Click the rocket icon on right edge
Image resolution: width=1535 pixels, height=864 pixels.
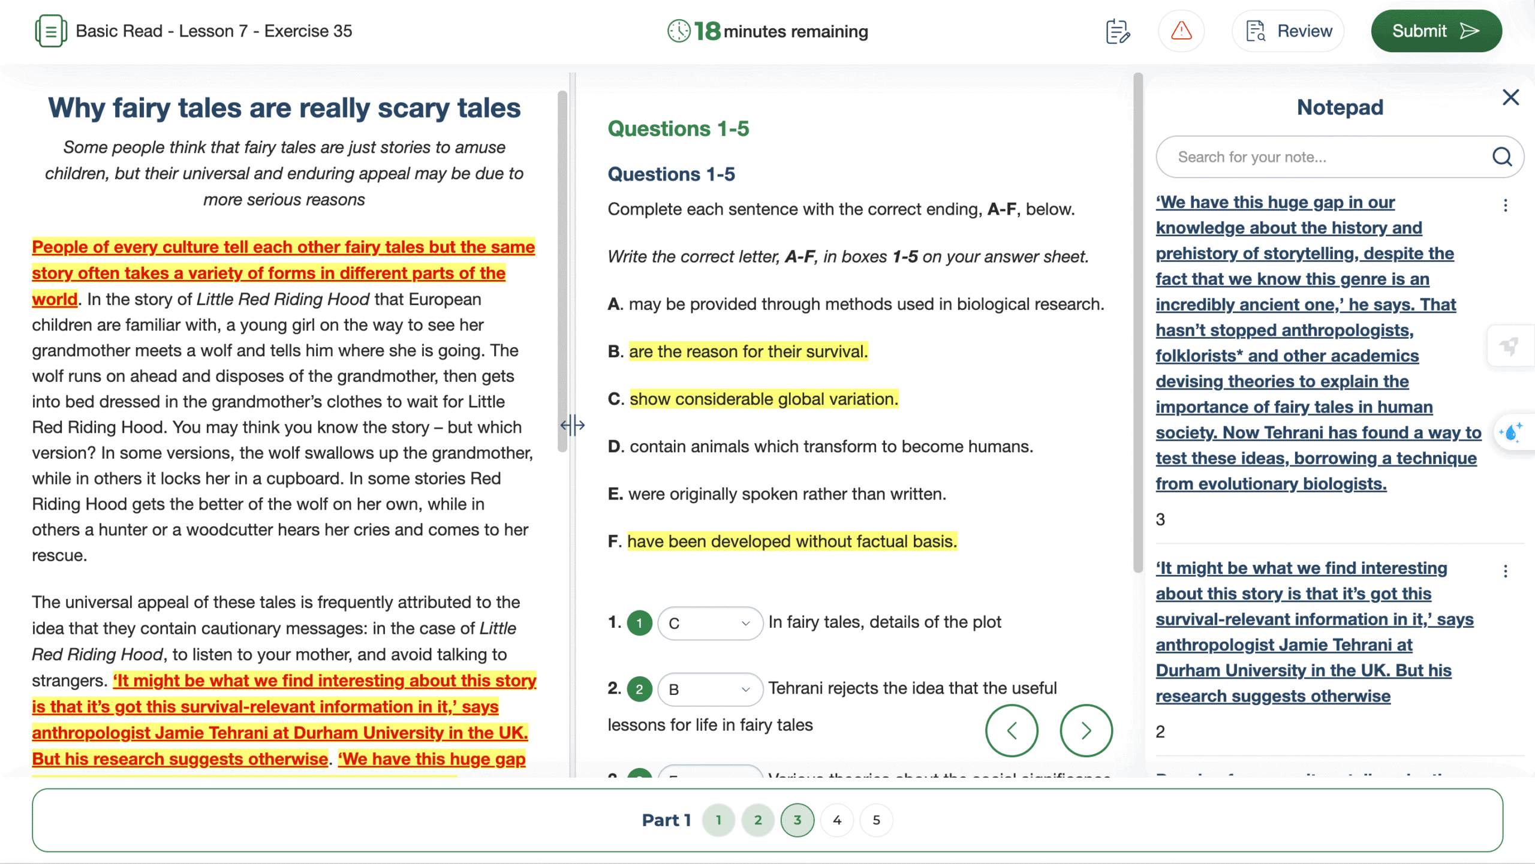[1509, 346]
